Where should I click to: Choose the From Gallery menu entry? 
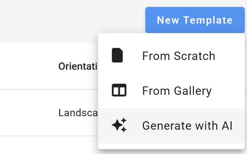coord(171,91)
